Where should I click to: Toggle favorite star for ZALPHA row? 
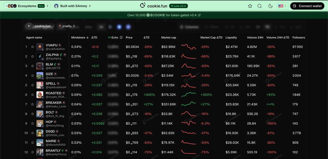[33, 56]
